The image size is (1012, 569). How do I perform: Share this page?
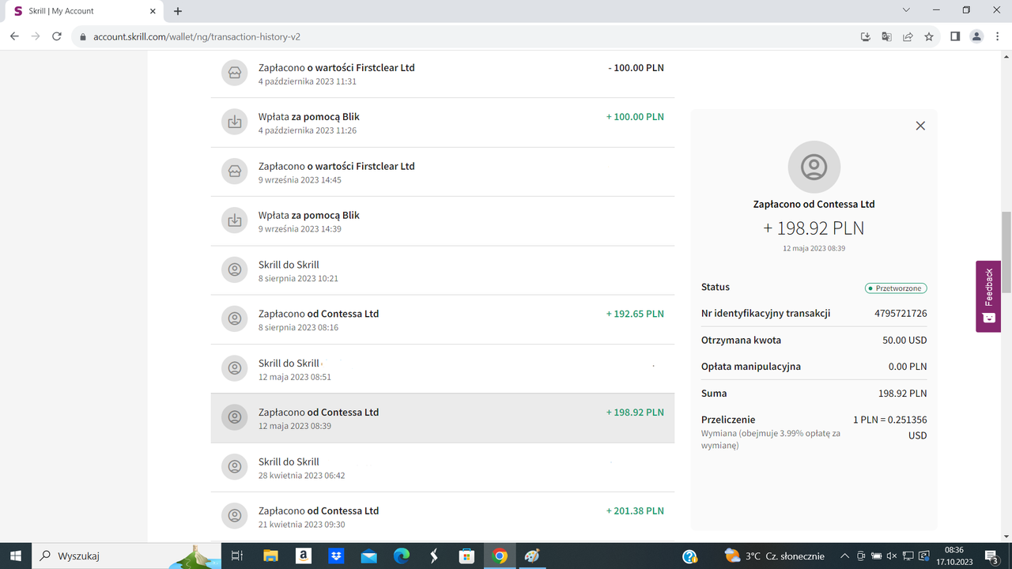908,36
